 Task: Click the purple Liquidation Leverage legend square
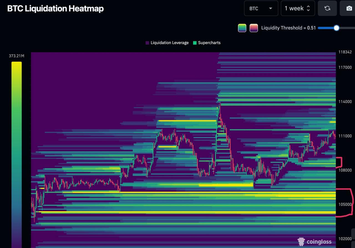tap(147, 43)
